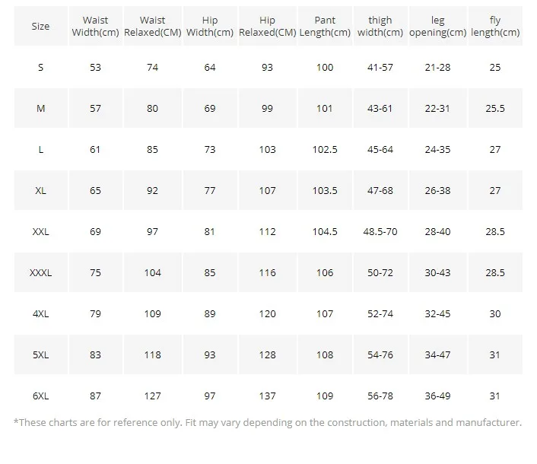
Task: Click the Size column header
Action: click(x=40, y=26)
